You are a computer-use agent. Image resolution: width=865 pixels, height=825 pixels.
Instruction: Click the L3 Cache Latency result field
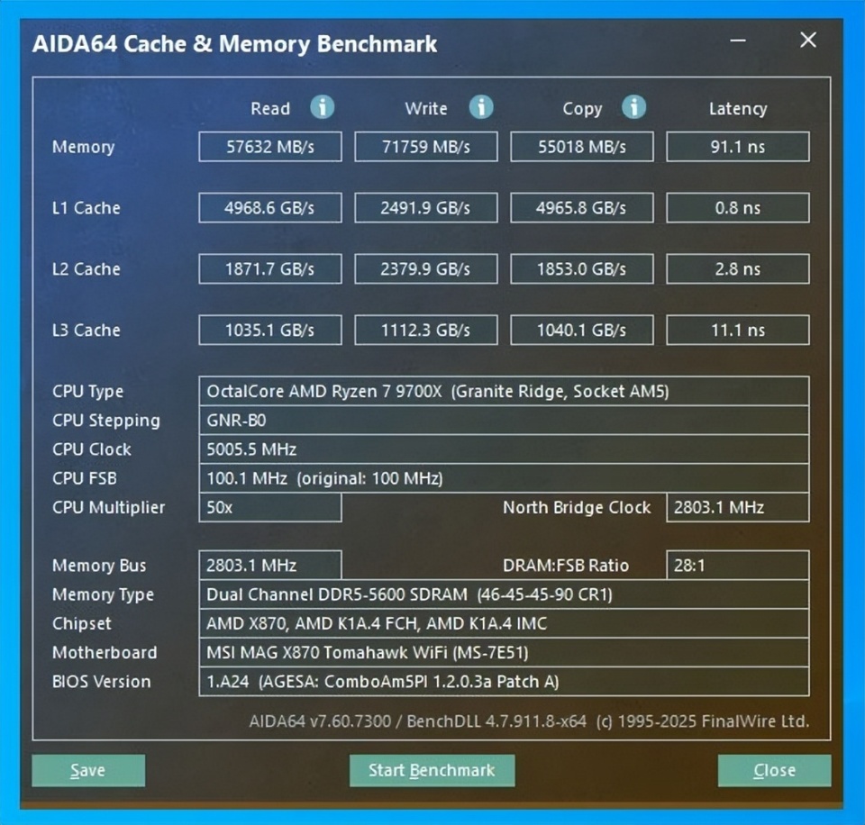(x=737, y=330)
